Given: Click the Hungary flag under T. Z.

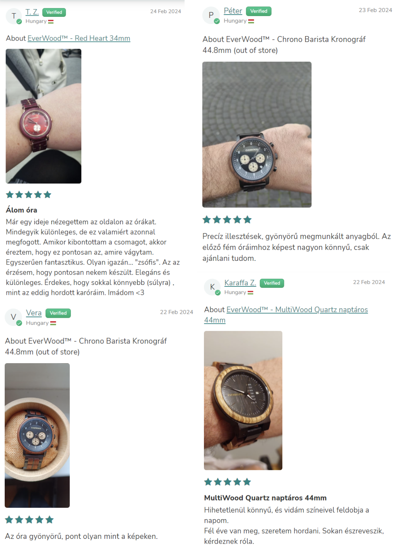Looking at the screenshot, I should coord(51,22).
